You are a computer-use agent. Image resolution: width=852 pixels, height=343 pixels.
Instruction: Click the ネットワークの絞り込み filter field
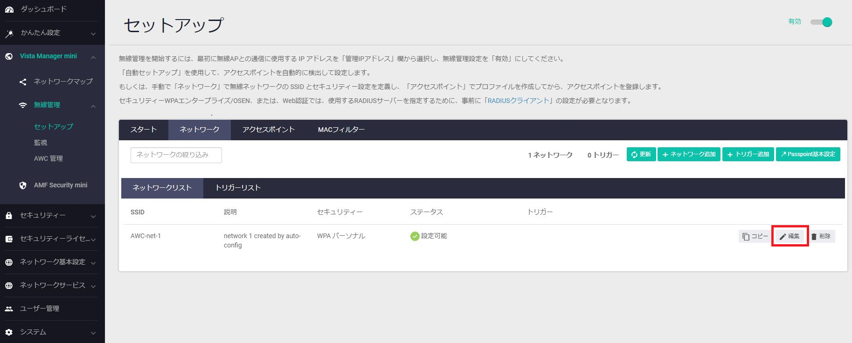[176, 155]
